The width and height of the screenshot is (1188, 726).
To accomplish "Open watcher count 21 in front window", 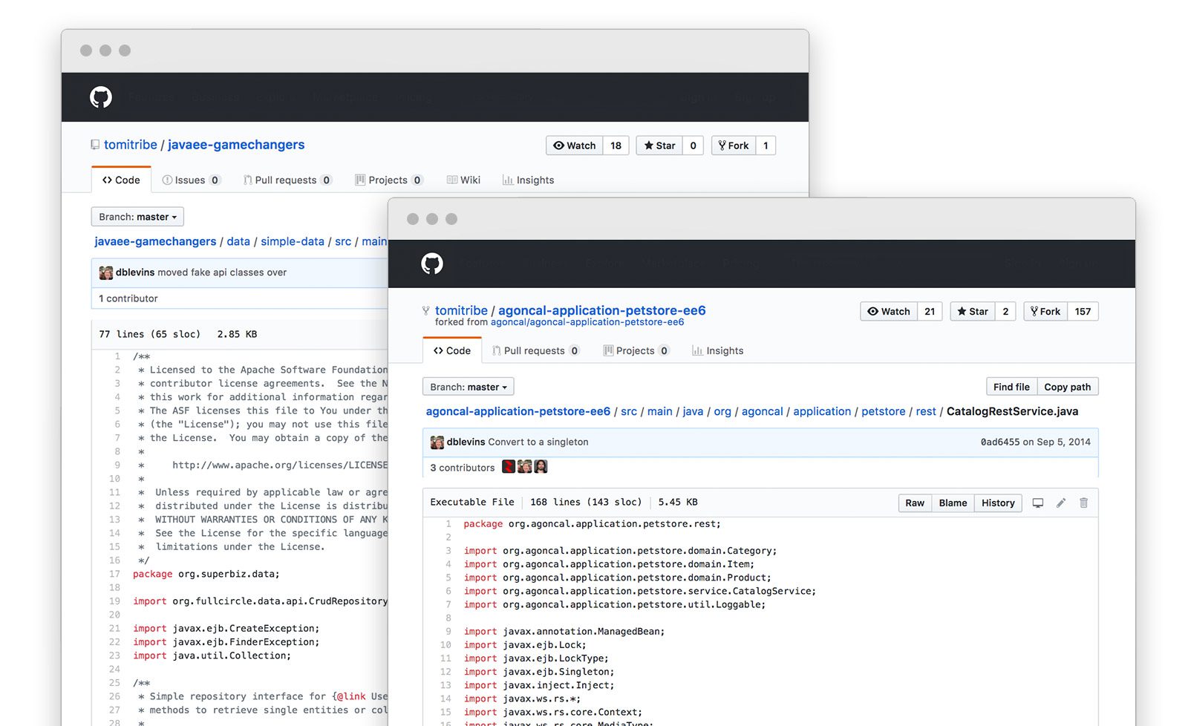I will (x=930, y=311).
